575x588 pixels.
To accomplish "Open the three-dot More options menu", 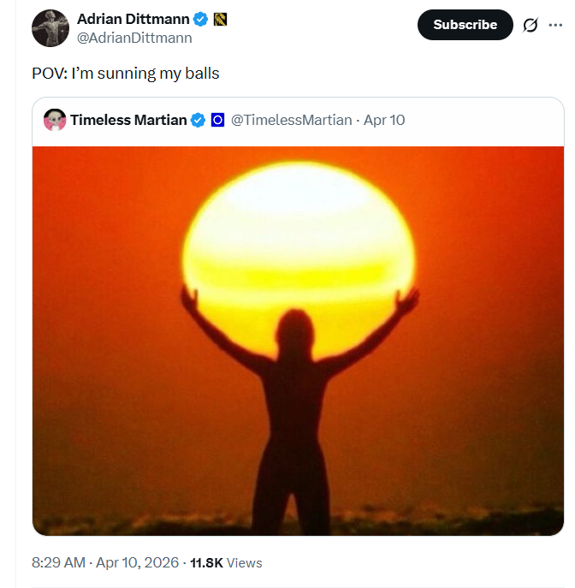I will click(x=555, y=25).
